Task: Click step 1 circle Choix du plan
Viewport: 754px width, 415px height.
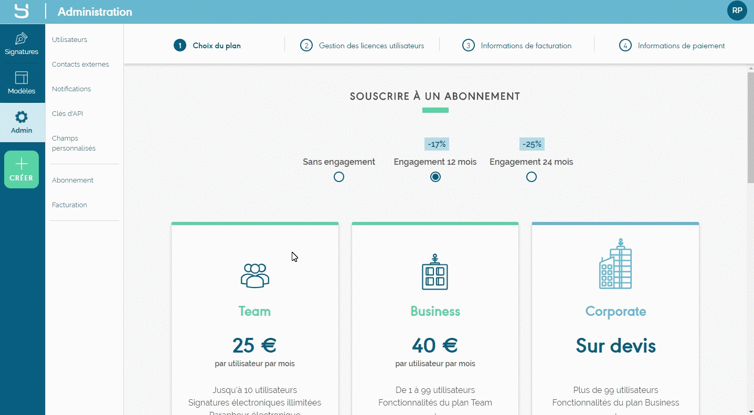Action: pyautogui.click(x=179, y=46)
